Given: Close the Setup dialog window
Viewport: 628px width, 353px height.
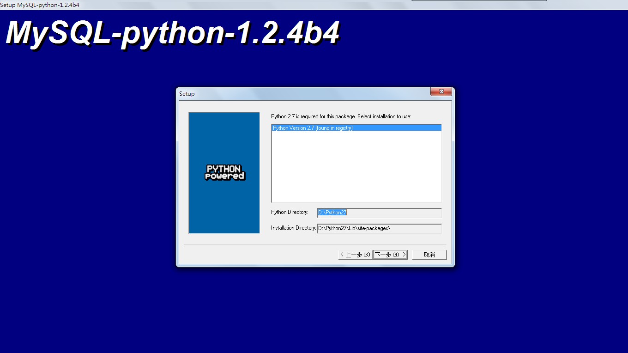Looking at the screenshot, I should click(x=441, y=91).
